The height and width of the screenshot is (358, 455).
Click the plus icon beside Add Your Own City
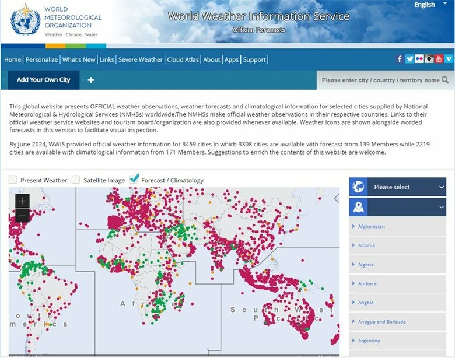pyautogui.click(x=91, y=80)
